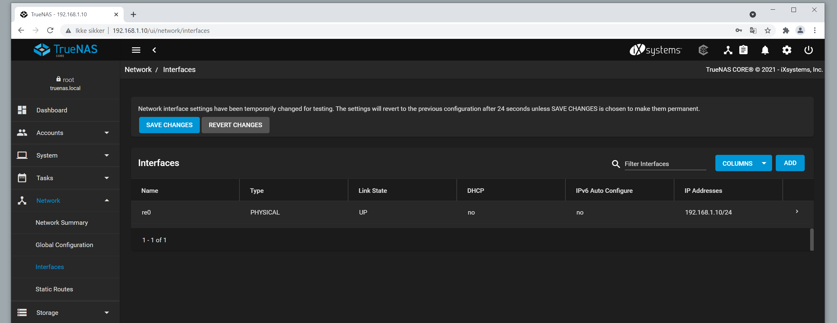Expand the re0 interface row chevron

[x=797, y=212]
